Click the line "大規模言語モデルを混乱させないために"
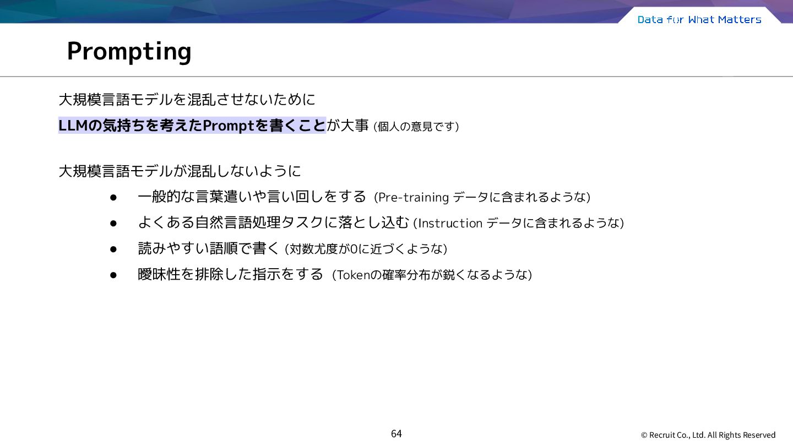The width and height of the screenshot is (793, 446). coord(187,100)
